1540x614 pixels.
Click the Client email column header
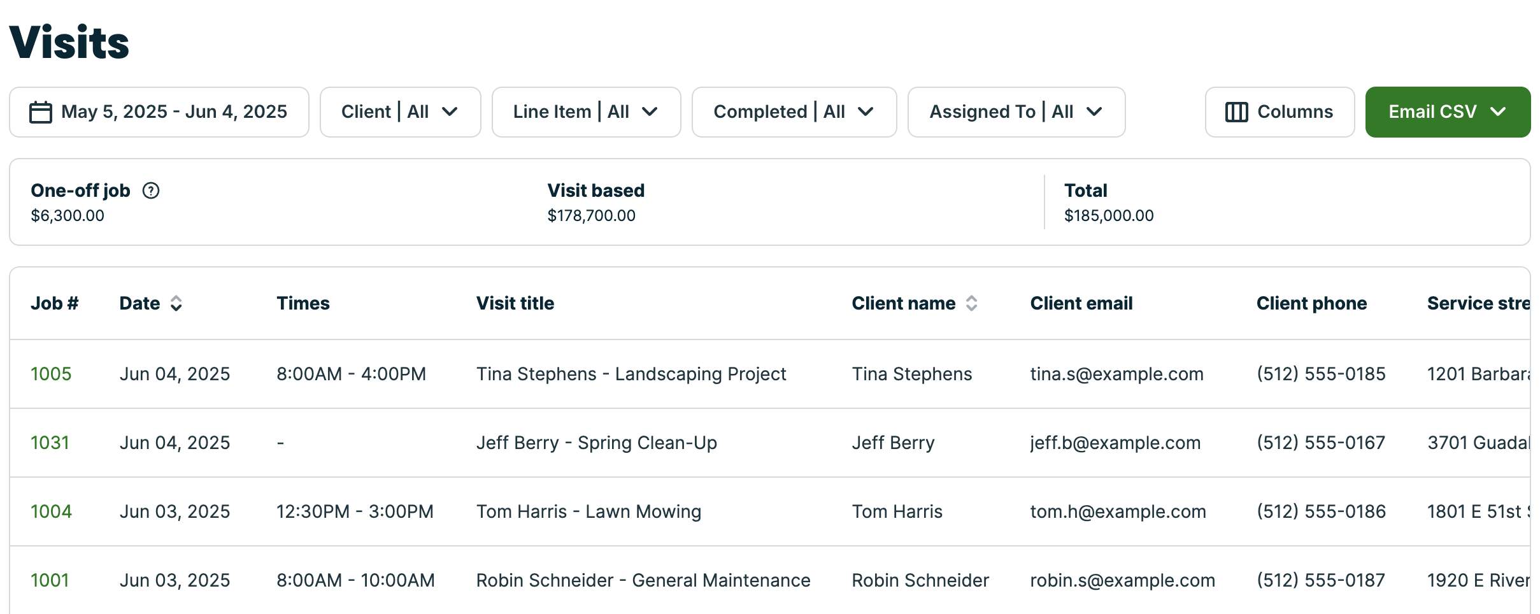pyautogui.click(x=1081, y=303)
